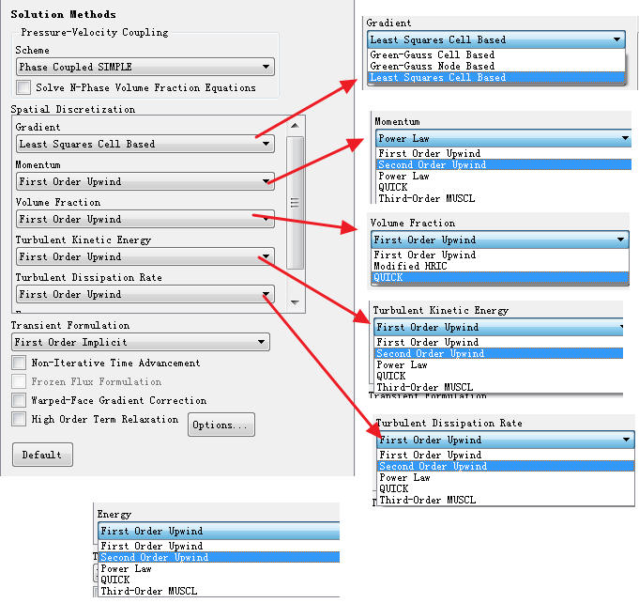
Task: Enable Warped-Face Gradient Correction
Action: click(19, 401)
